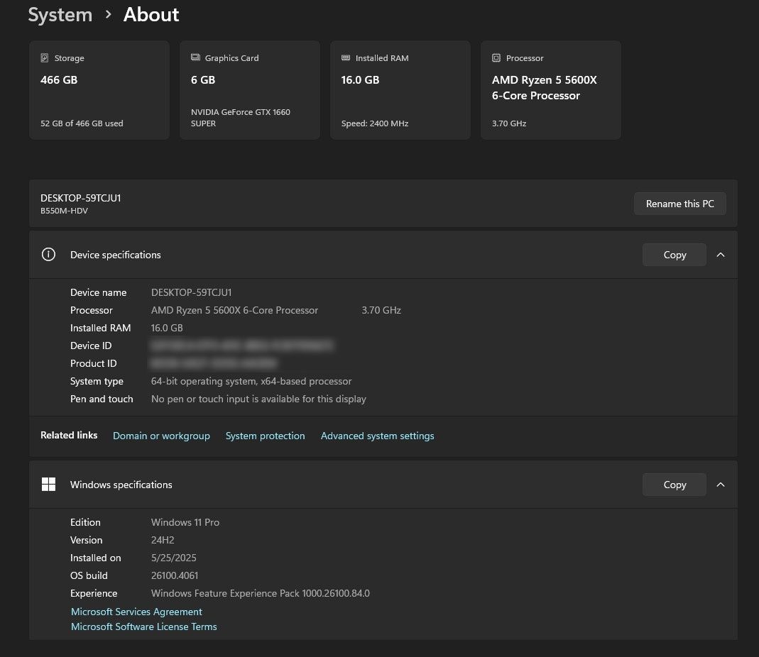Click the About breadcrumb title
759x657 pixels.
[151, 14]
